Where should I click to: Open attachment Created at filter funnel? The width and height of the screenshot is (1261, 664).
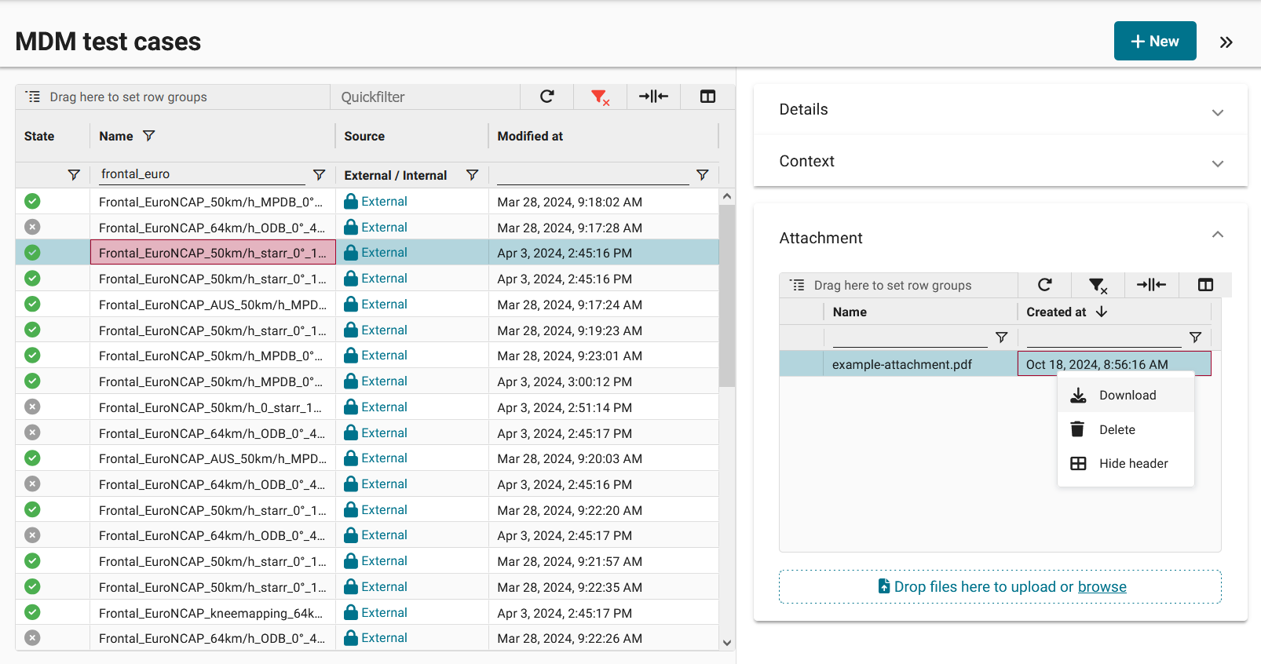[x=1195, y=337]
